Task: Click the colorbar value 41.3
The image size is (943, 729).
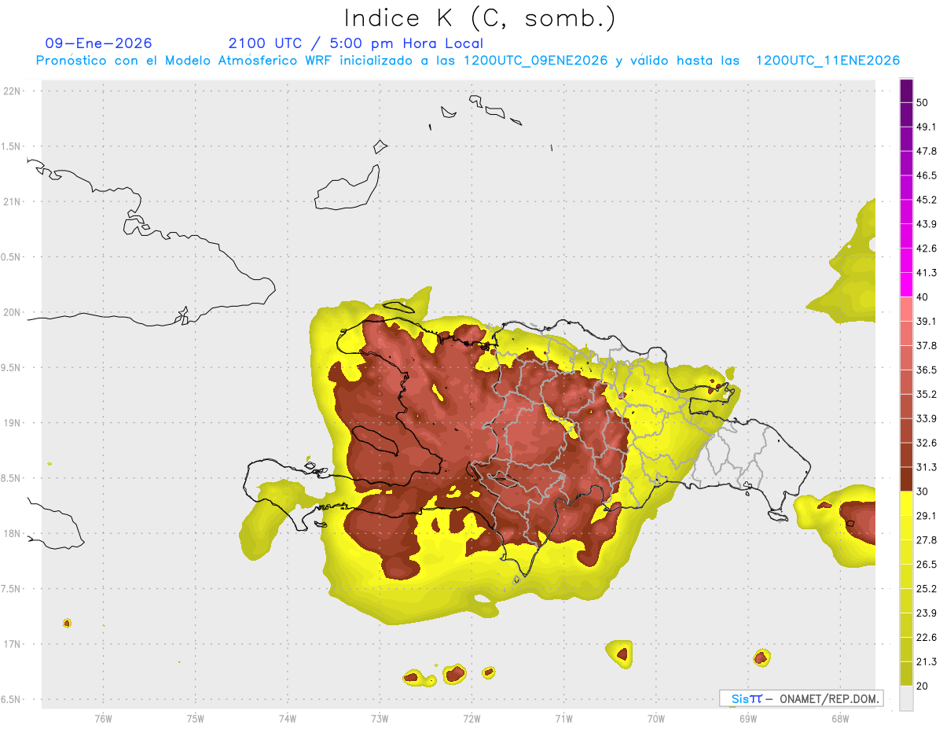Action: point(926,273)
